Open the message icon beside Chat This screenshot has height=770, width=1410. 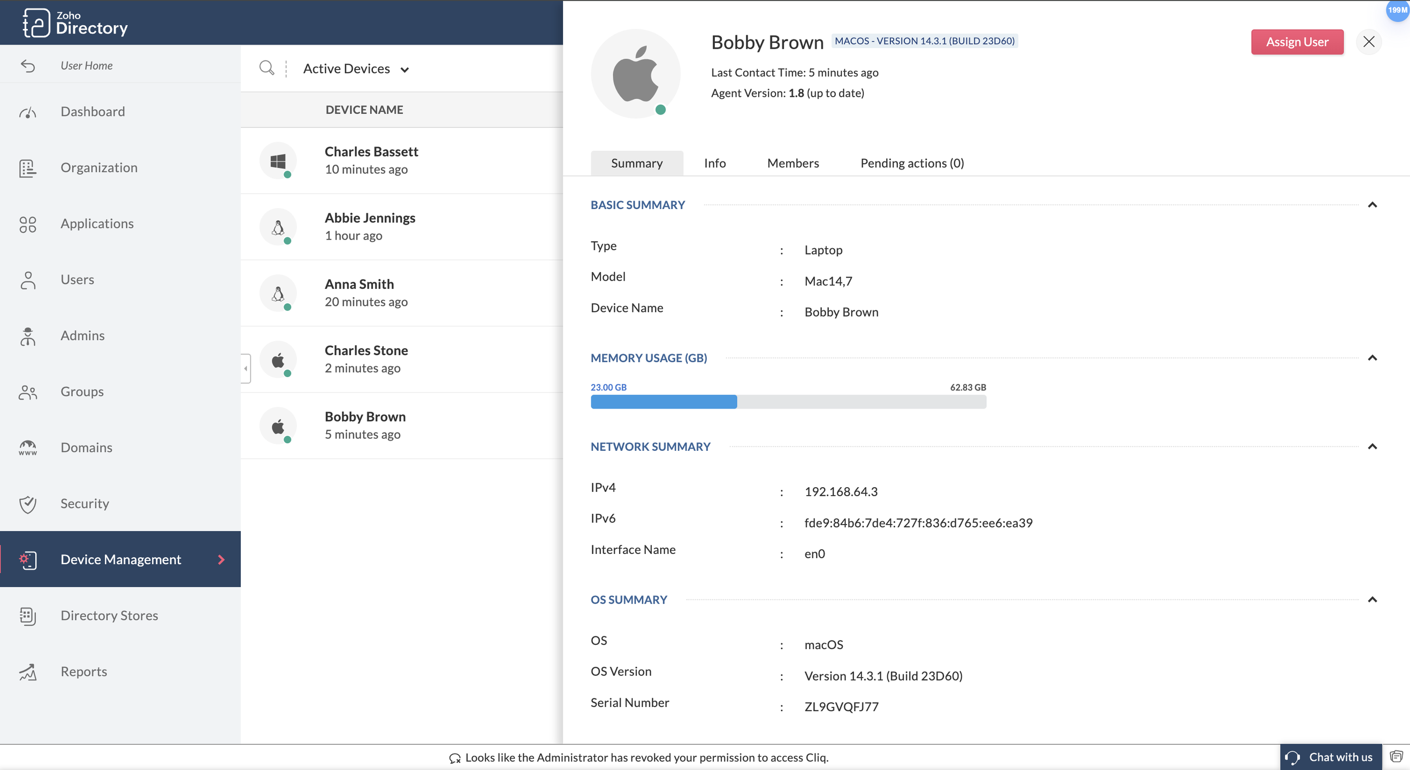[x=1396, y=757]
